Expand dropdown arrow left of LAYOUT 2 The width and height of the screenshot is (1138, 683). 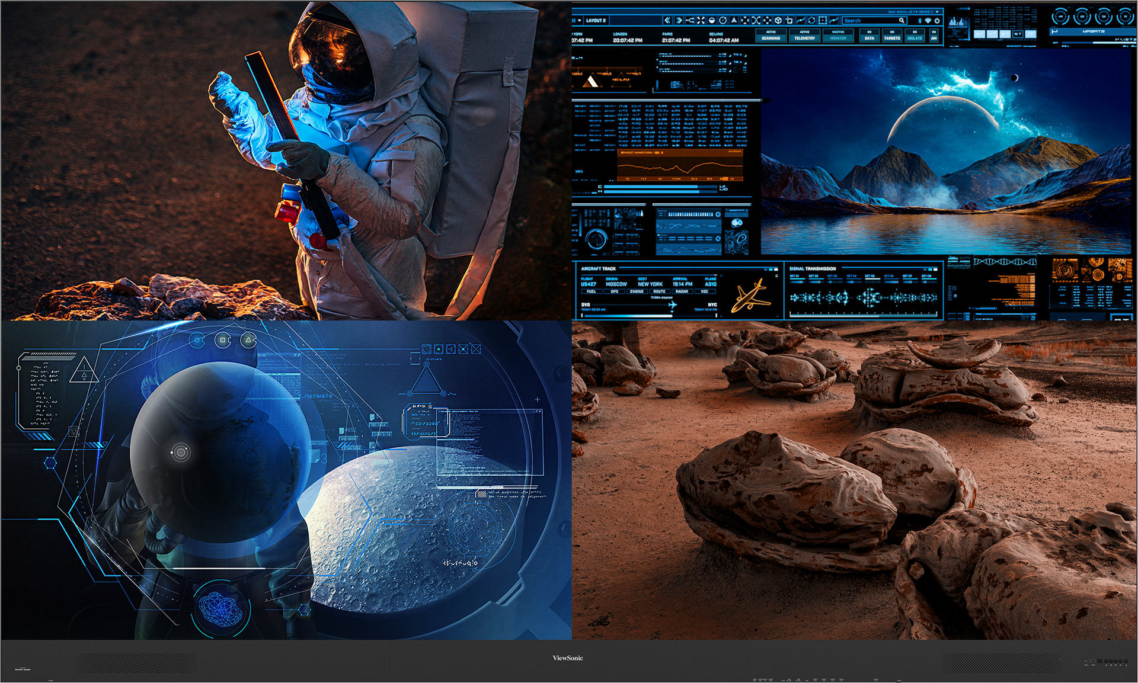coord(579,20)
